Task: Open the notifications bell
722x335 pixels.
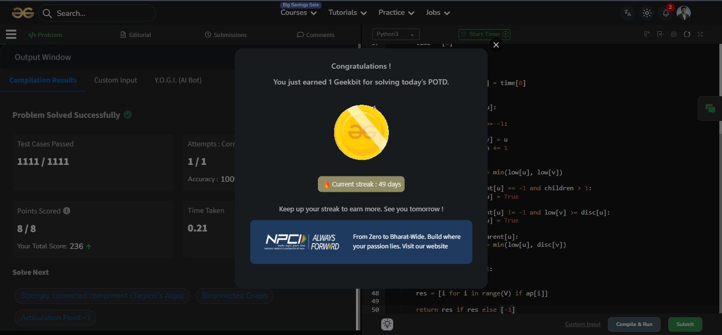Action: pos(666,13)
